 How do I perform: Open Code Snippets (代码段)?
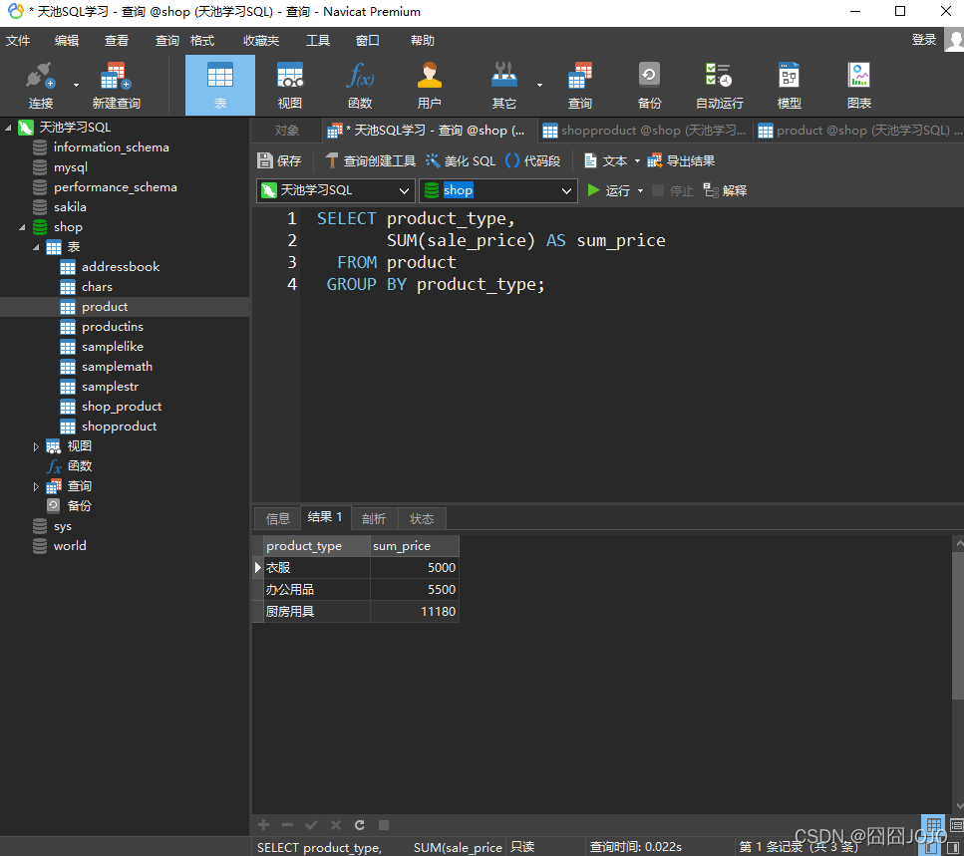[532, 161]
